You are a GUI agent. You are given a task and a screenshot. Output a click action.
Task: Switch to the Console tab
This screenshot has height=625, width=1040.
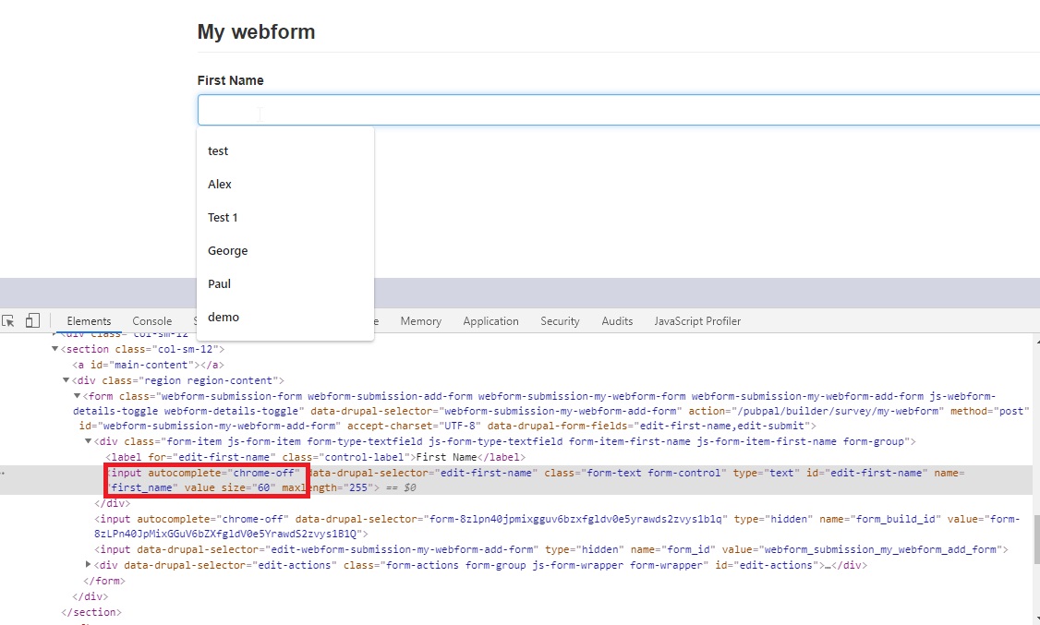[151, 320]
